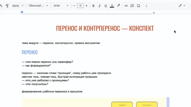This screenshot has height=107, width=191.
Task: Open the three-dot more options menu
Action: click(146, 6)
